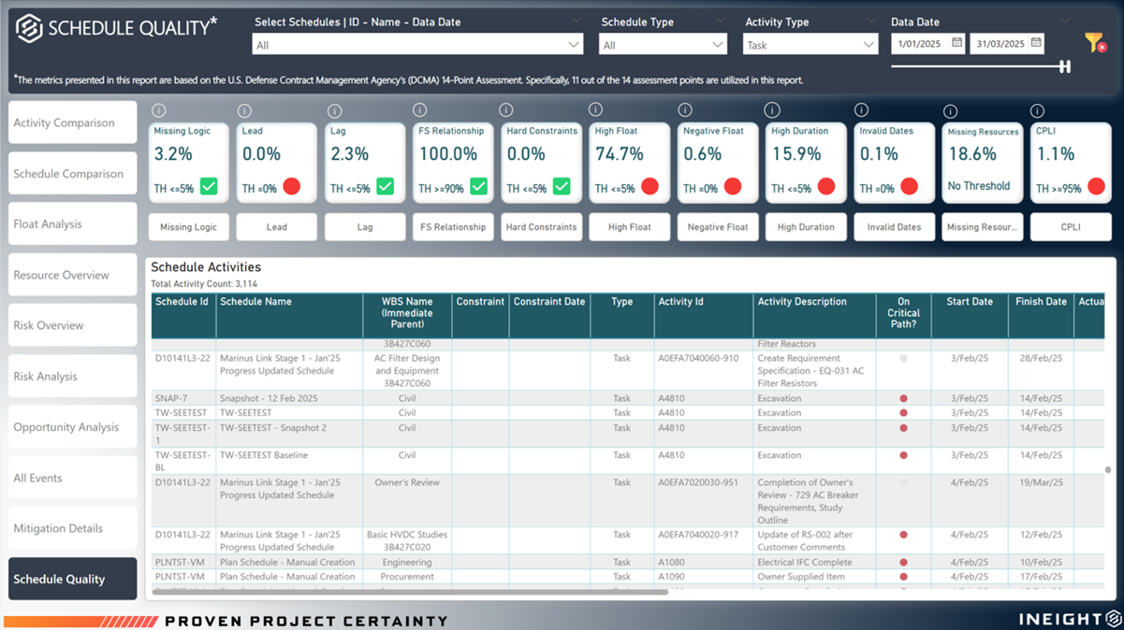Open calendar picker for start date 1/01/2025
1124x630 pixels.
956,43
